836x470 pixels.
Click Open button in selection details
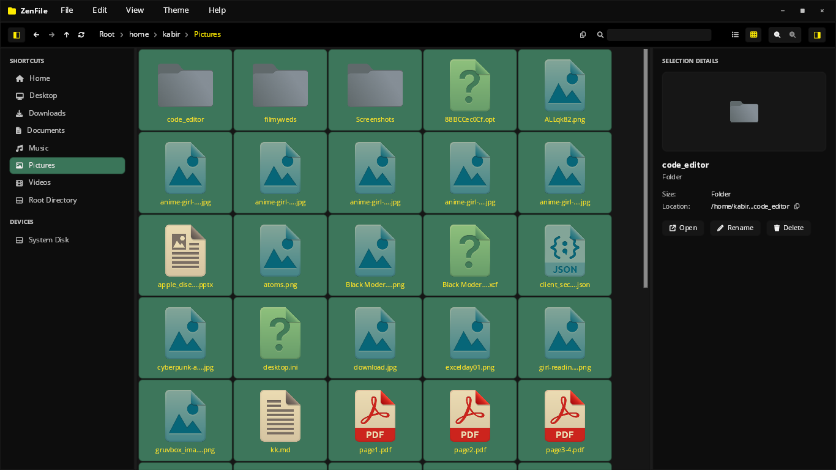coord(683,228)
